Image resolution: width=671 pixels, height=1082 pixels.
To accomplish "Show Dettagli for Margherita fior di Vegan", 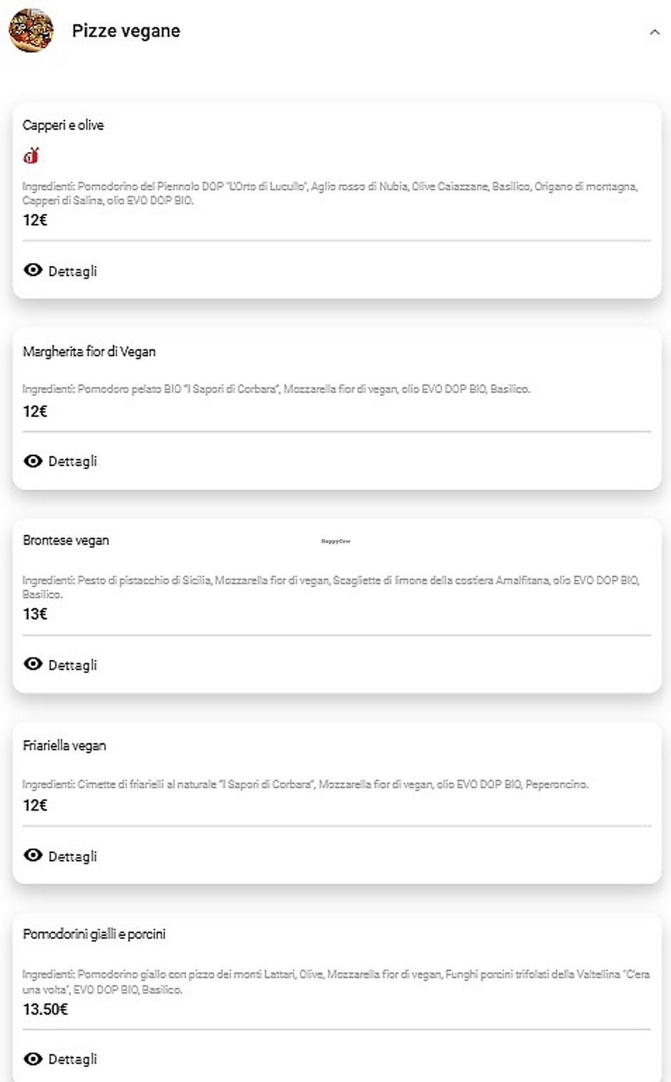I will [x=73, y=461].
